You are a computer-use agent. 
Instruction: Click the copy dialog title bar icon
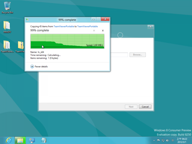[27, 19]
